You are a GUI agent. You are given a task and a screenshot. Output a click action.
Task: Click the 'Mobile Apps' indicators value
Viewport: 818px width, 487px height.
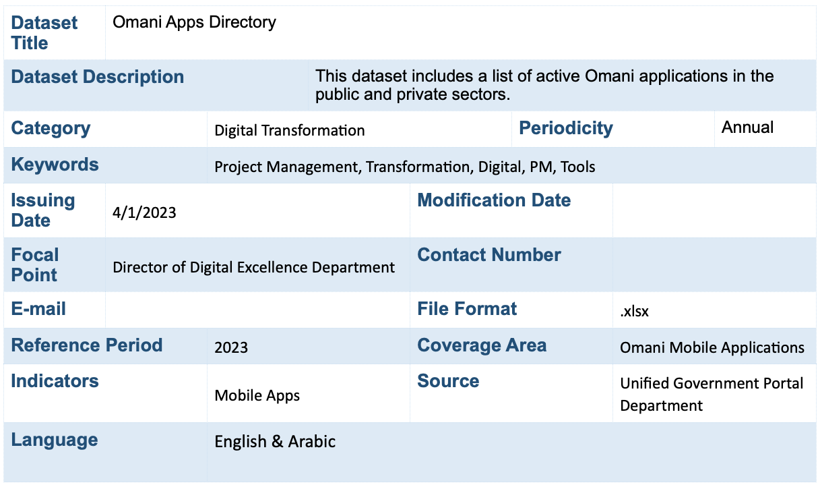(x=257, y=395)
